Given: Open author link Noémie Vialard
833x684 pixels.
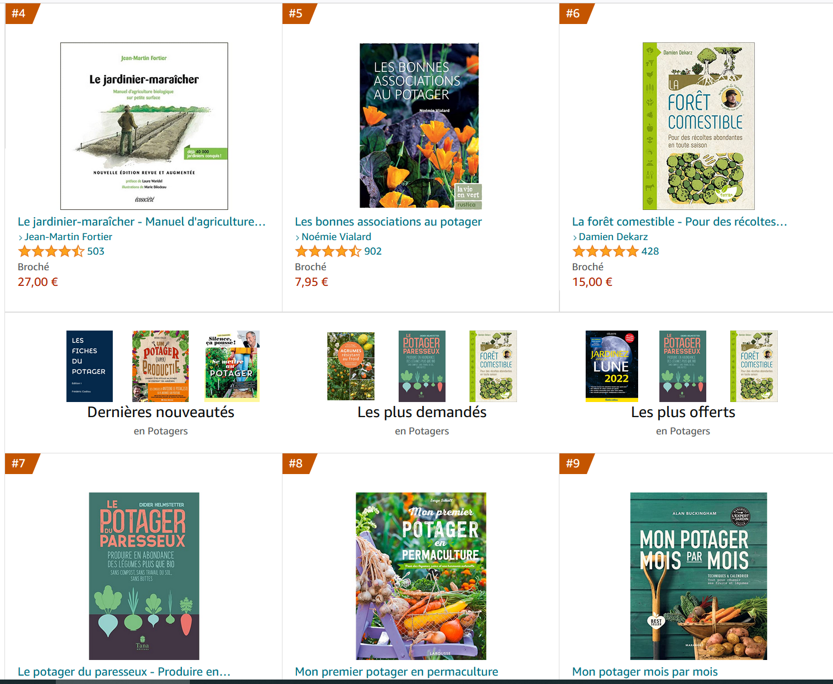Looking at the screenshot, I should (336, 237).
